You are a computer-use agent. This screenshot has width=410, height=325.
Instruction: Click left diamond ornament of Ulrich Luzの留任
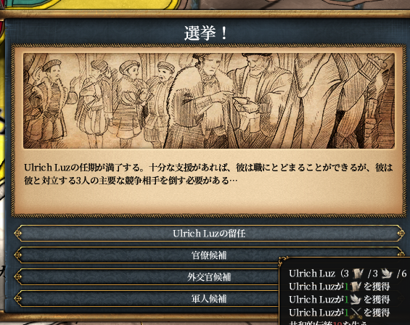pyautogui.click(x=18, y=233)
